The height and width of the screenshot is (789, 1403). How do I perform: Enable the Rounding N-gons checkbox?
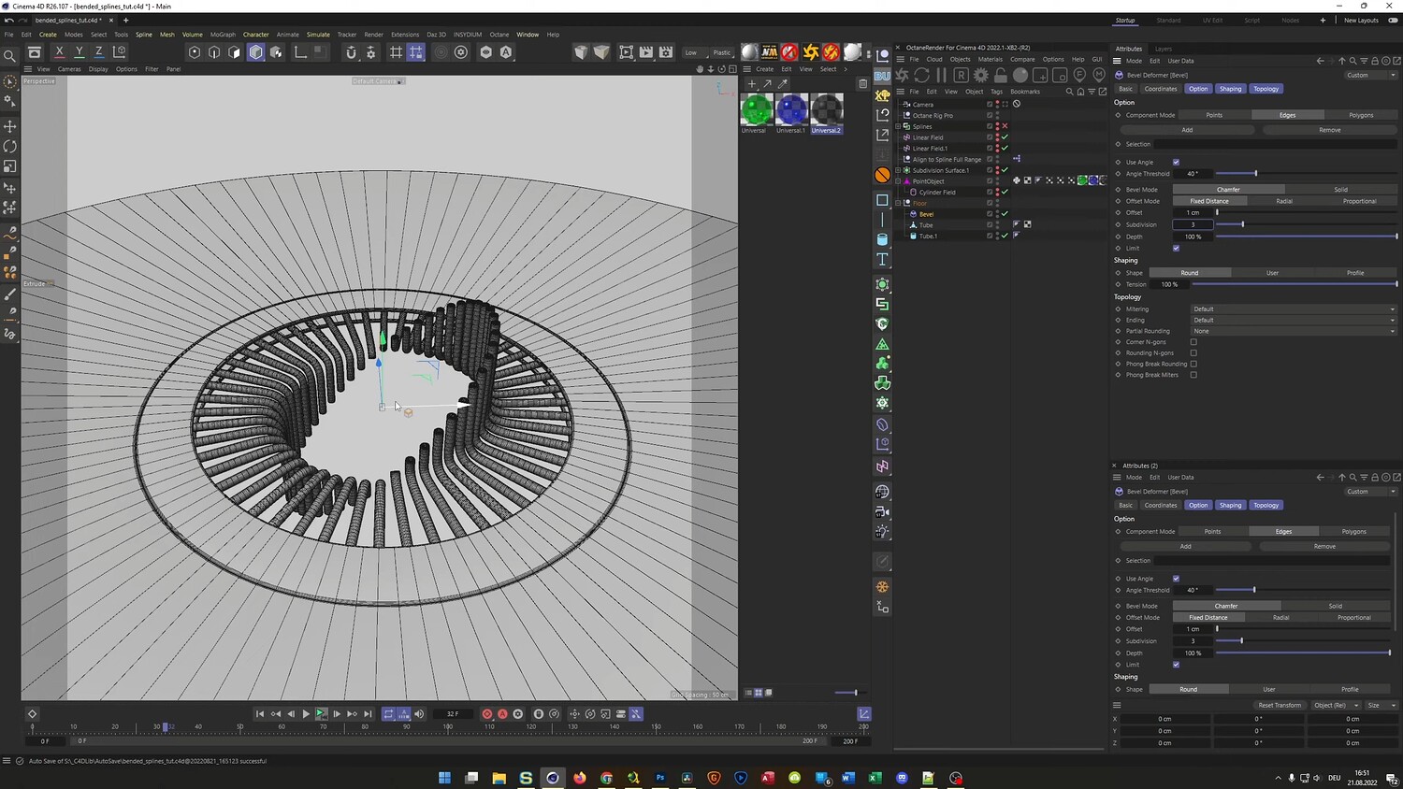(1193, 353)
